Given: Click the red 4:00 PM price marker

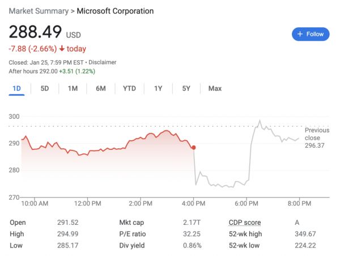Looking at the screenshot, I should point(194,148).
